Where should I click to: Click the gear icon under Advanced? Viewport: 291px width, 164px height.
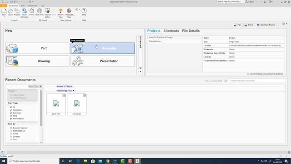click(x=140, y=68)
